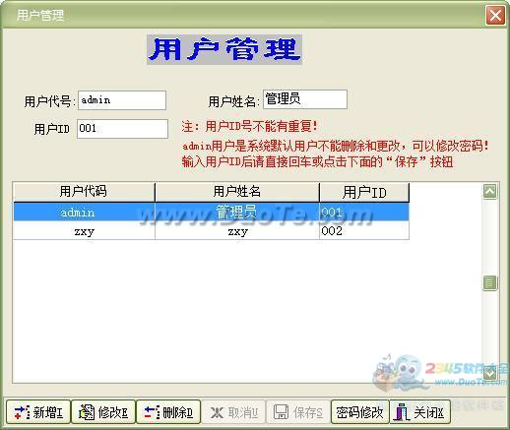Click the 用户代码 column header
Viewport: 510px width, 430px height.
coord(84,192)
